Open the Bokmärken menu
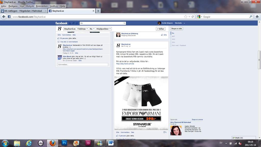 [42, 6]
